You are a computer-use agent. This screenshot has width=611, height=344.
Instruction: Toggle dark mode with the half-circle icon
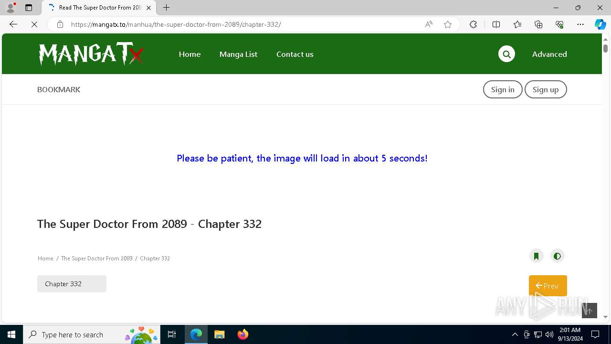[x=557, y=256]
